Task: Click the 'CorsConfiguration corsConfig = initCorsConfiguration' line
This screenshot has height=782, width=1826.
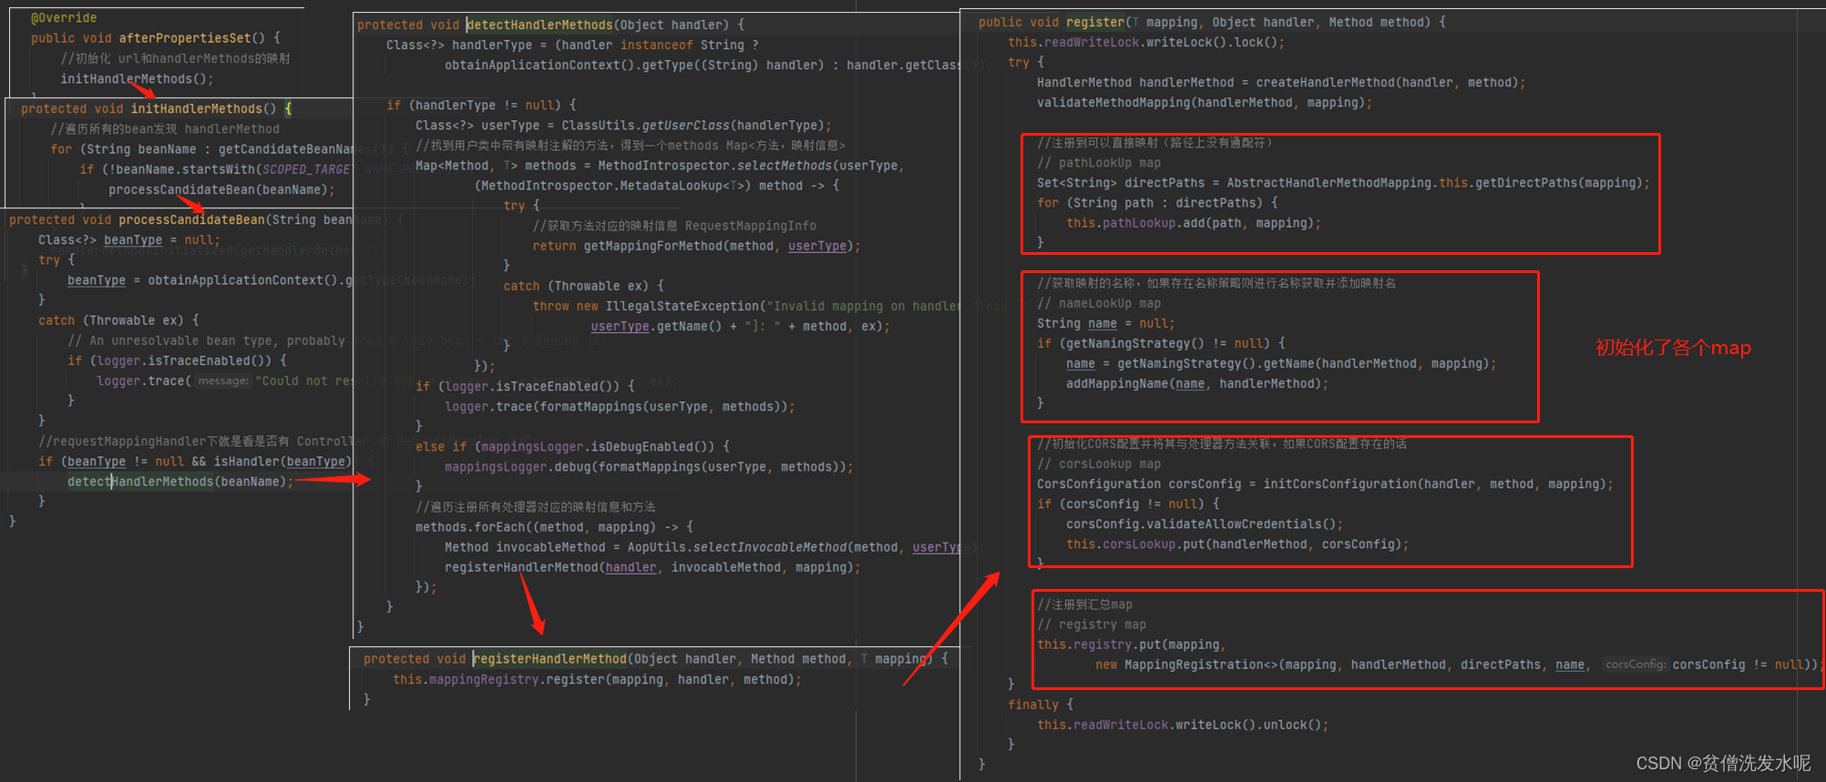Action: pos(1325,484)
